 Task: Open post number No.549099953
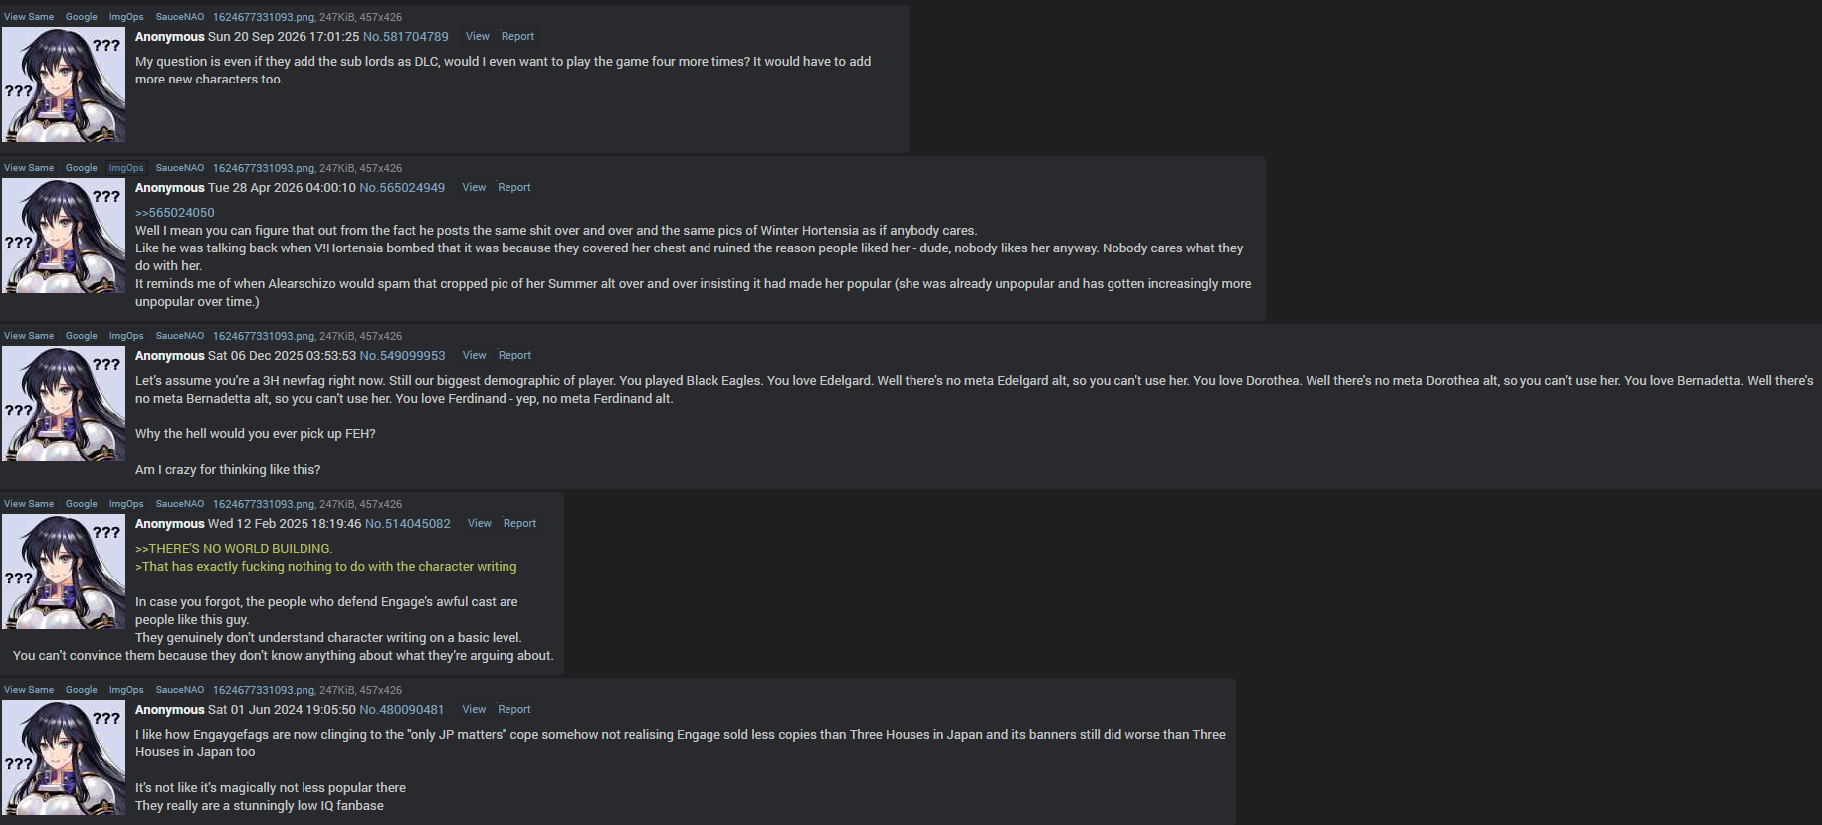402,355
